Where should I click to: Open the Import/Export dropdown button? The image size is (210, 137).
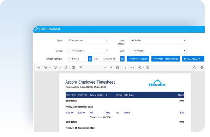tap(193, 59)
